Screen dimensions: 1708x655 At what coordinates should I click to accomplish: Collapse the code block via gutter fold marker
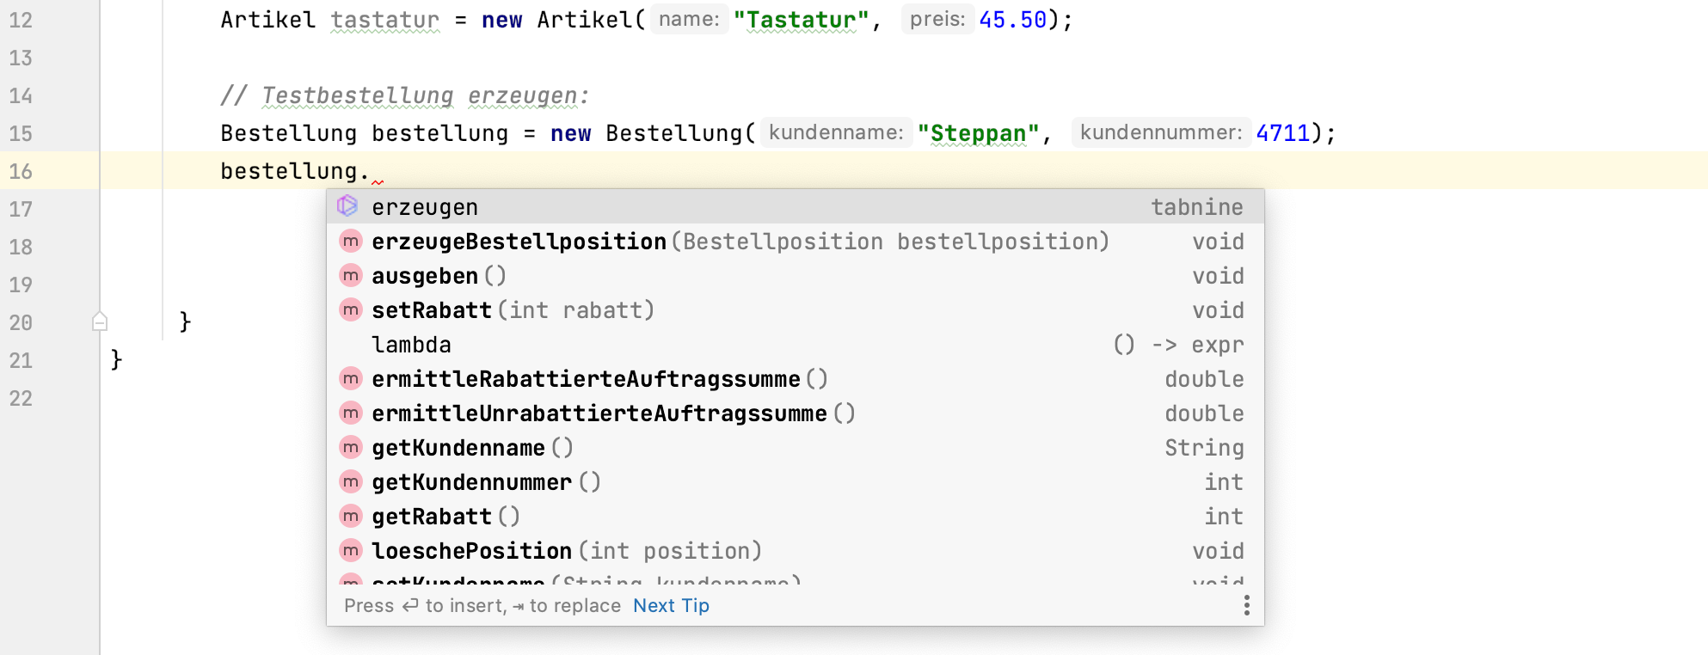(x=100, y=322)
